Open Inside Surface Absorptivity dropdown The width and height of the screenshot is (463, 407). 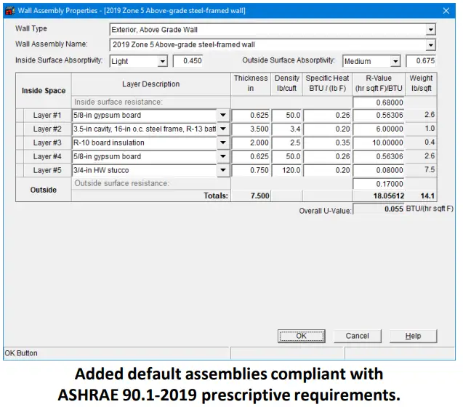(x=162, y=62)
